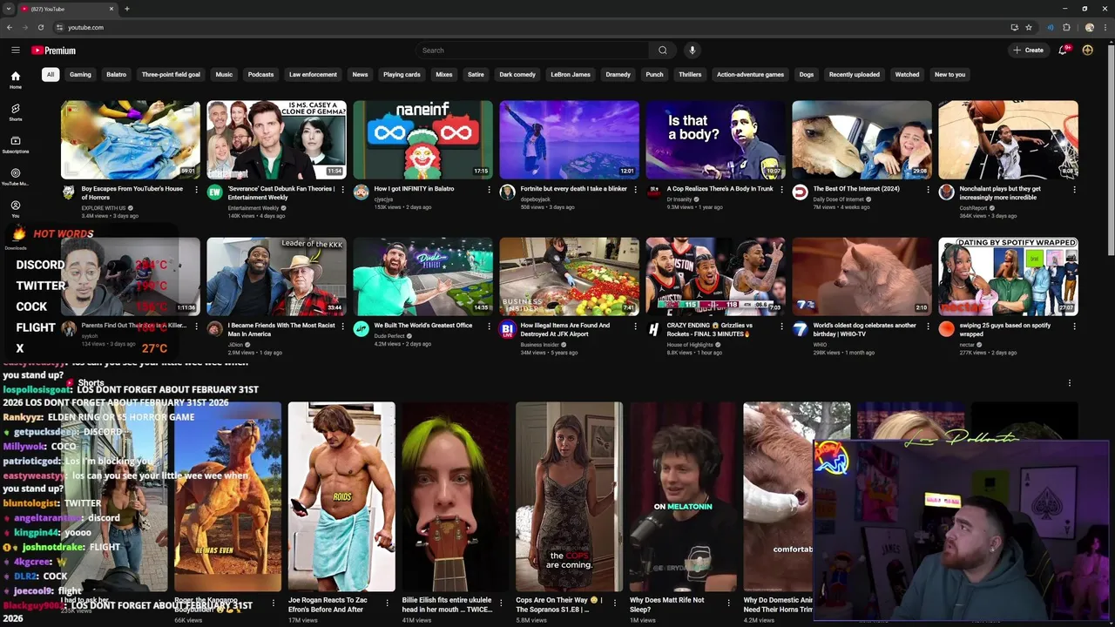Image resolution: width=1115 pixels, height=627 pixels.
Task: Open Dr Insanity channel name link
Action: (679, 199)
